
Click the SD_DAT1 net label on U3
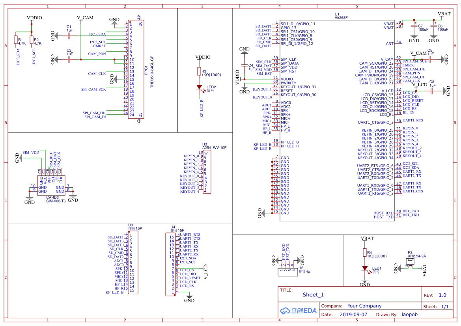(x=116, y=237)
